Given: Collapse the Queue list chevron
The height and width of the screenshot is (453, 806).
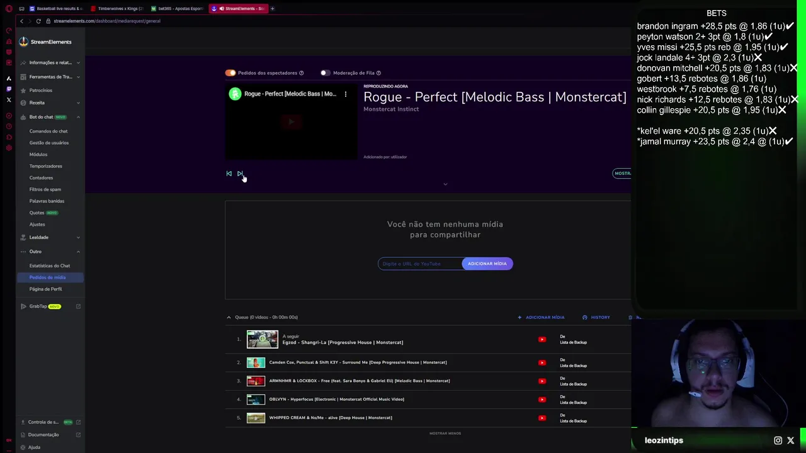Looking at the screenshot, I should tap(229, 317).
